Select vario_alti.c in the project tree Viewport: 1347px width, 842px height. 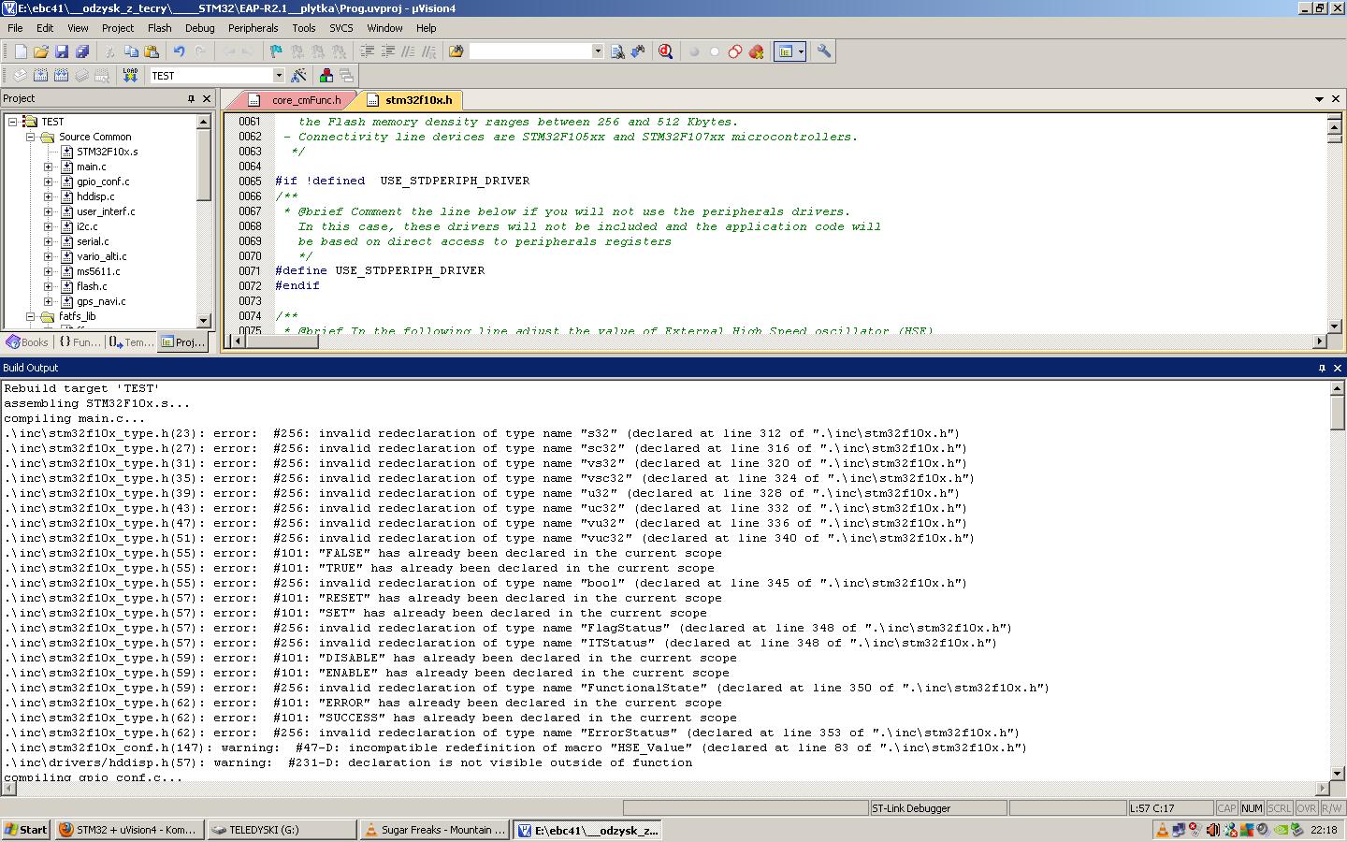101,256
